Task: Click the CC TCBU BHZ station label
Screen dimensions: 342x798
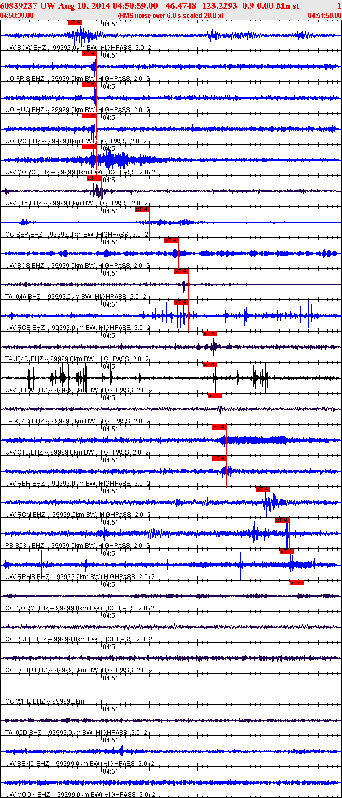Action: pyautogui.click(x=26, y=670)
